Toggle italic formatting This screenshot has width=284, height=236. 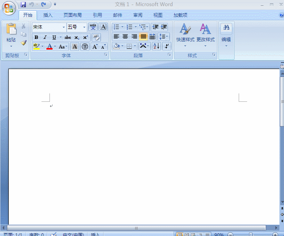(45, 37)
